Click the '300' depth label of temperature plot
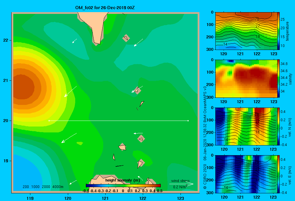This screenshot has height=201, width=295. coord(210,49)
